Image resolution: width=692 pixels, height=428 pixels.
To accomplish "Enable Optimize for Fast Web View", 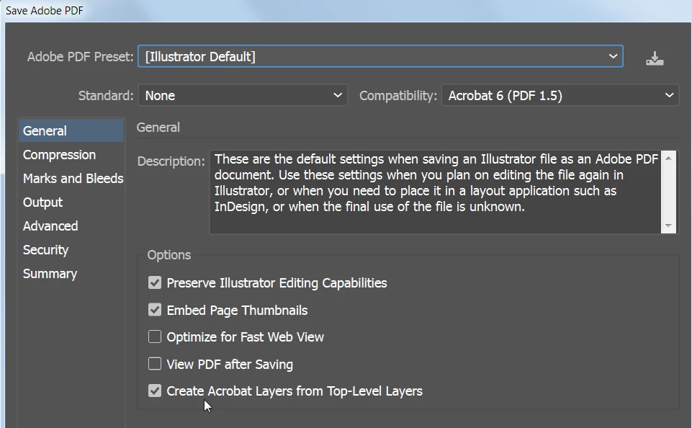I will (155, 337).
